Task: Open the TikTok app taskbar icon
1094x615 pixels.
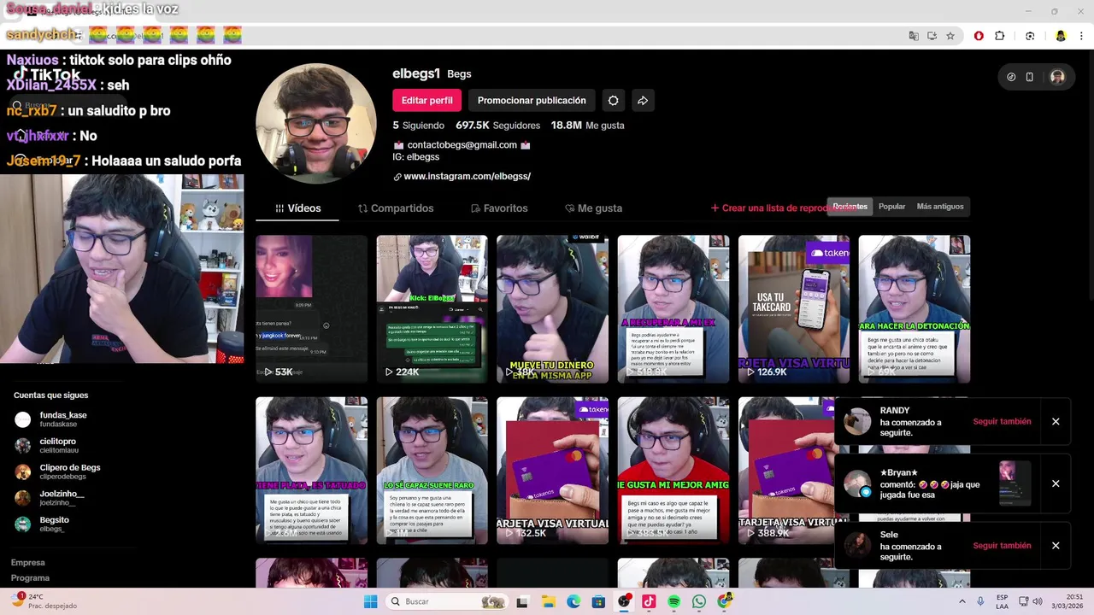Action: pyautogui.click(x=649, y=601)
